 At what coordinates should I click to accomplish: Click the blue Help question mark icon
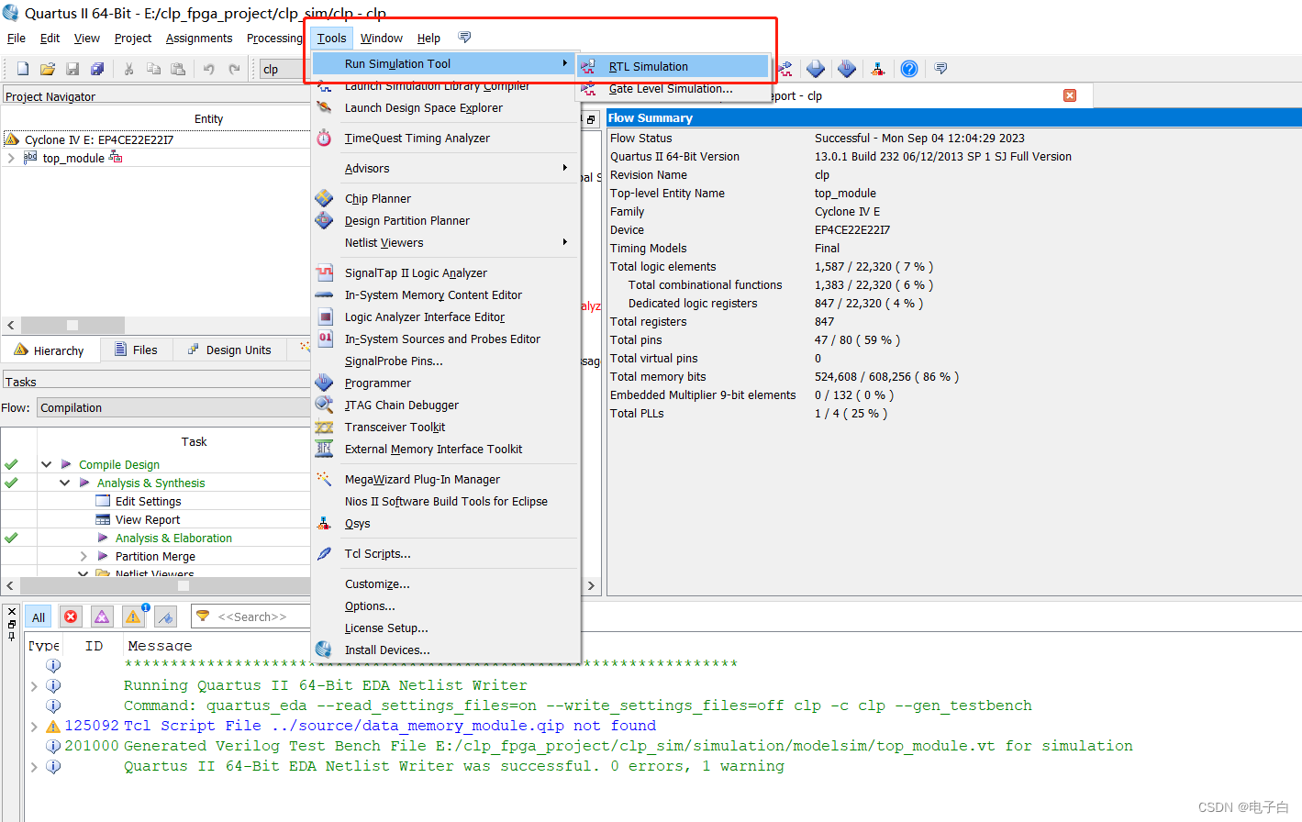click(x=909, y=69)
